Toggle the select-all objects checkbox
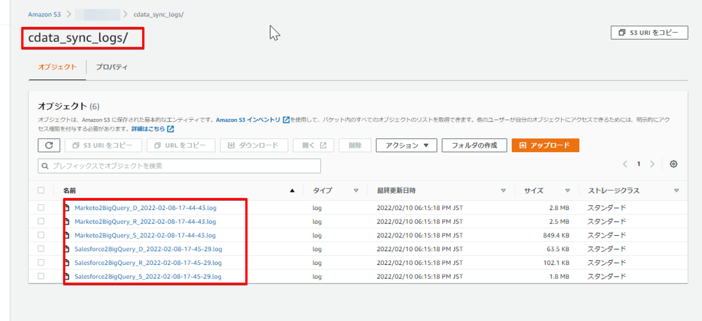Image resolution: width=702 pixels, height=321 pixels. (x=41, y=190)
